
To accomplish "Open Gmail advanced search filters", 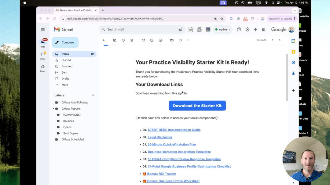I will coord(180,29).
